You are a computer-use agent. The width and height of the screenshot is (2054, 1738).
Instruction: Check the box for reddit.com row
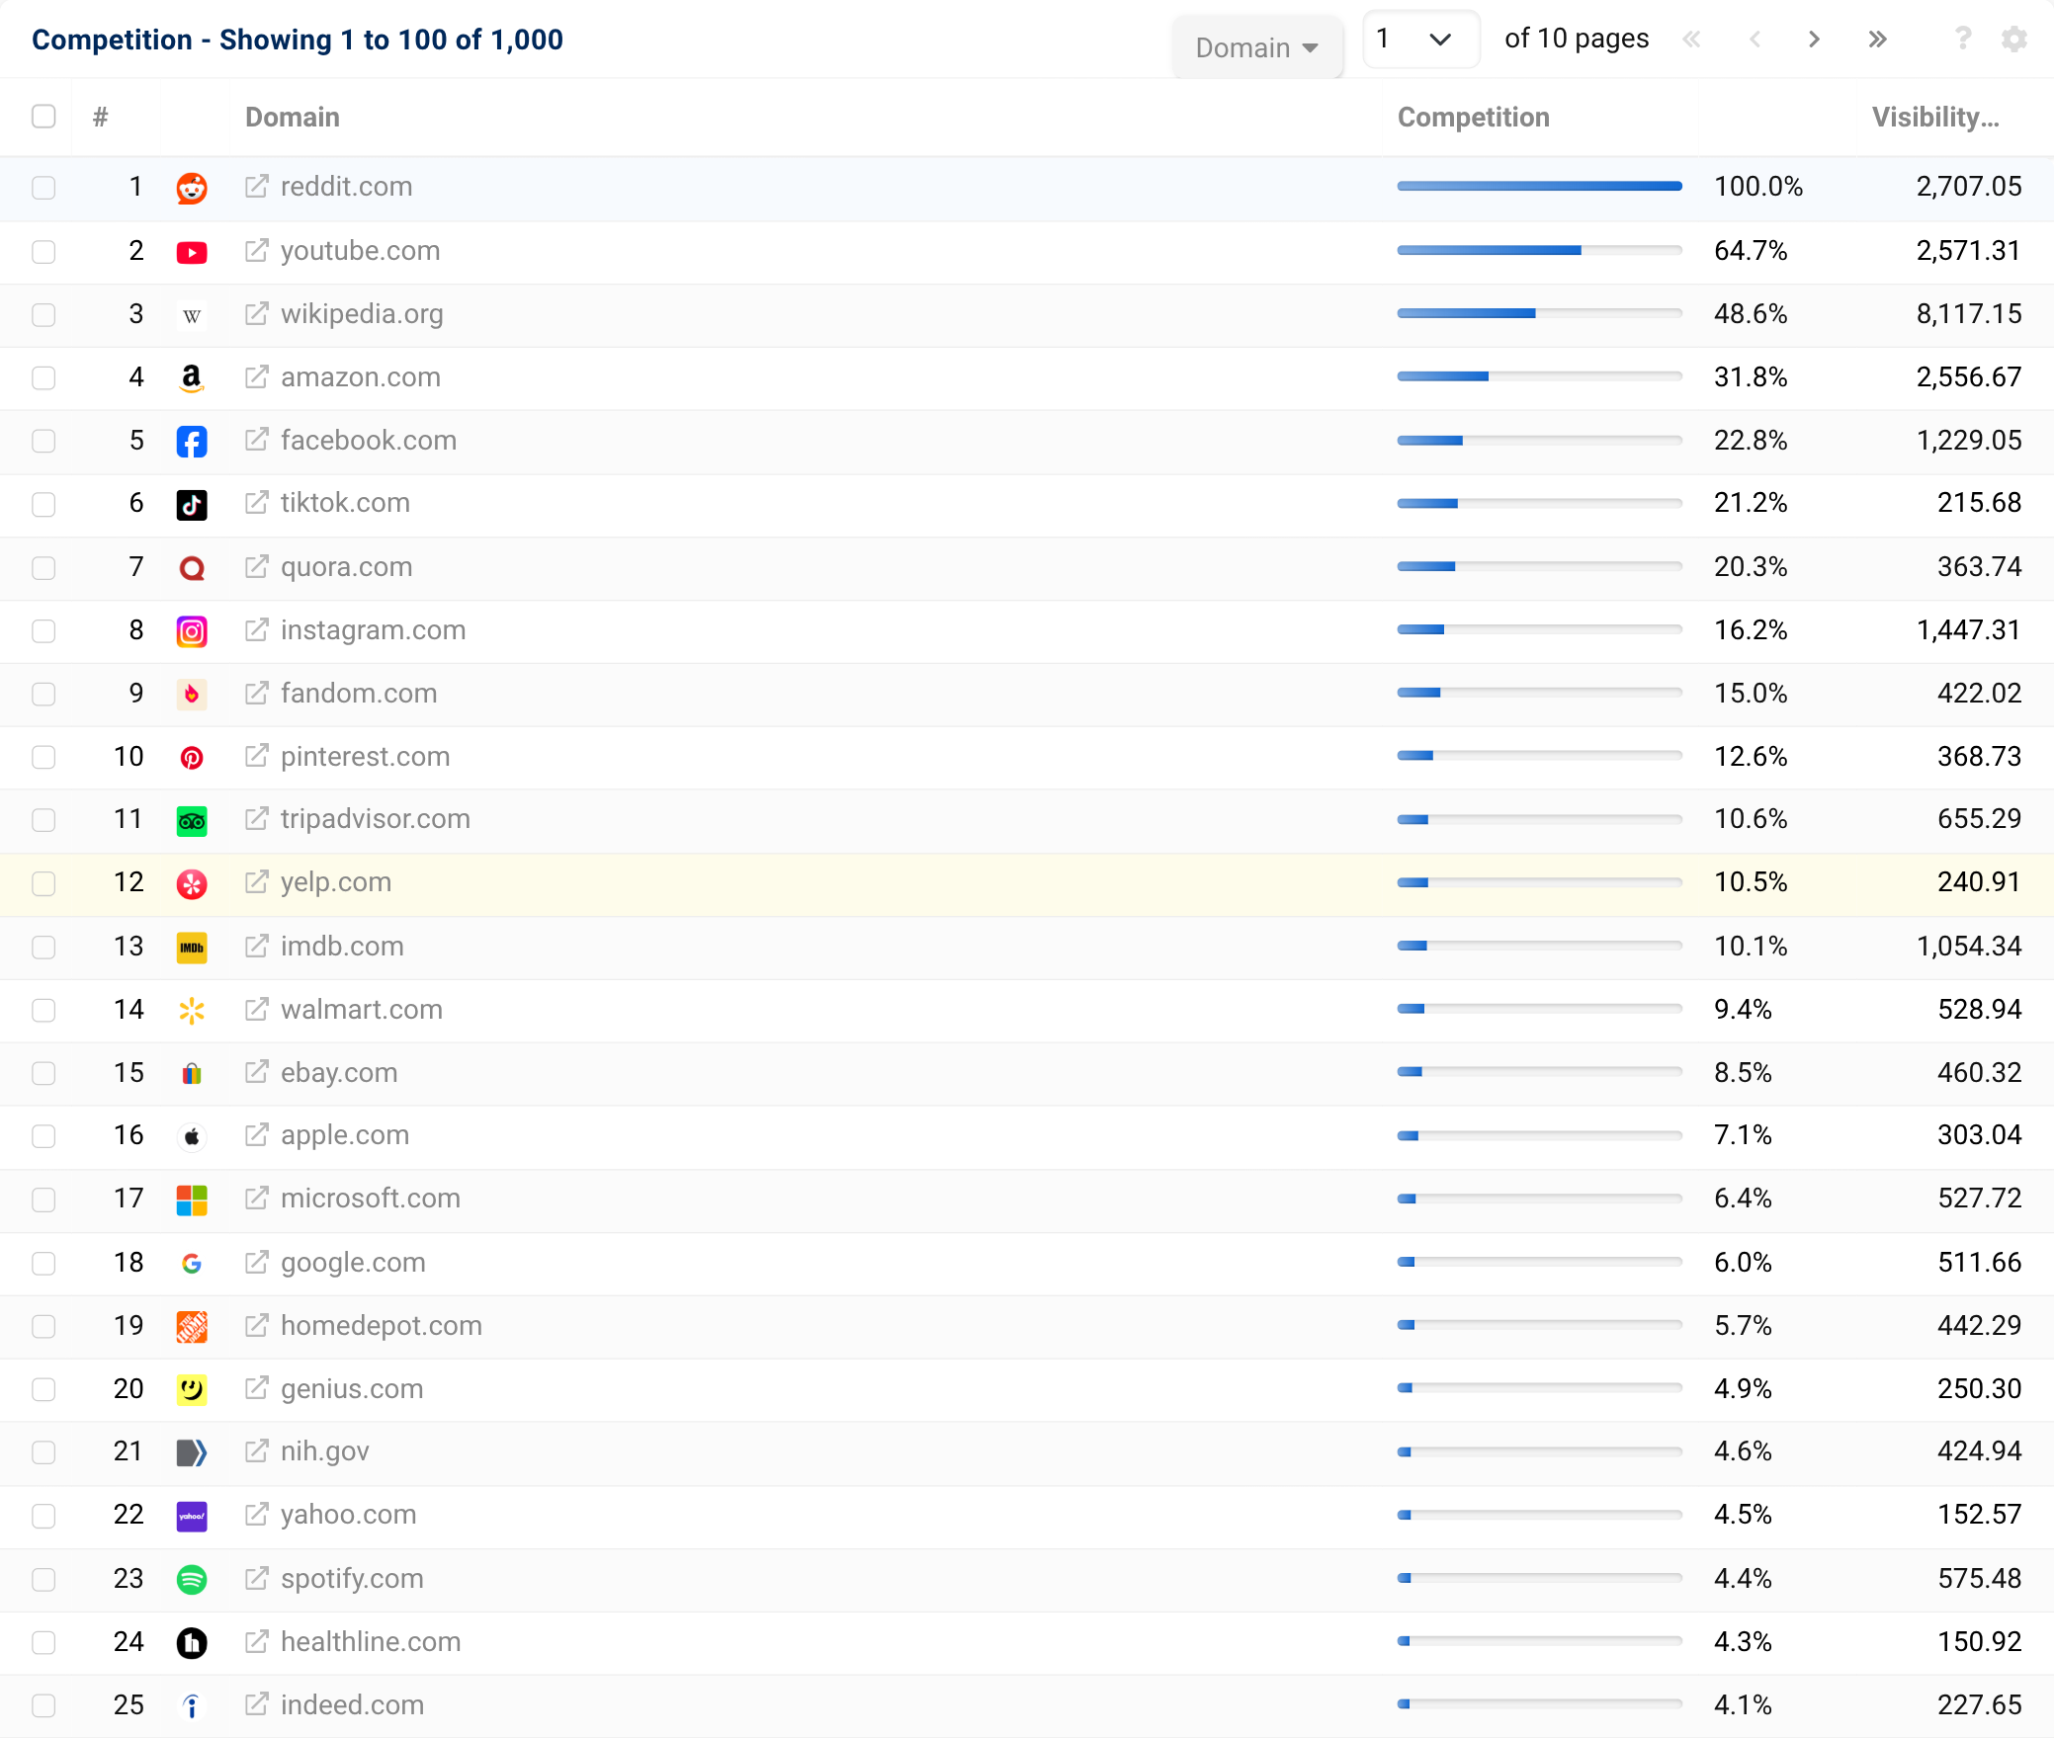click(43, 188)
